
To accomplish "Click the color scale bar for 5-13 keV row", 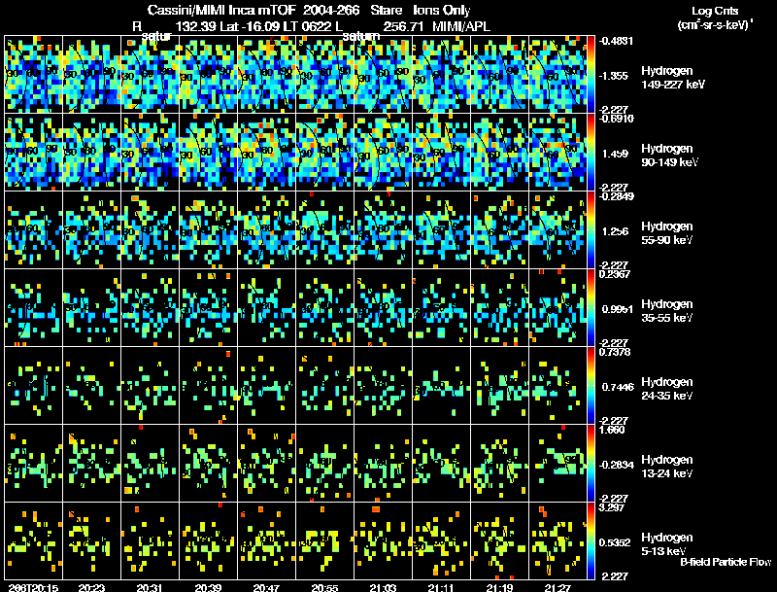I will [591, 541].
